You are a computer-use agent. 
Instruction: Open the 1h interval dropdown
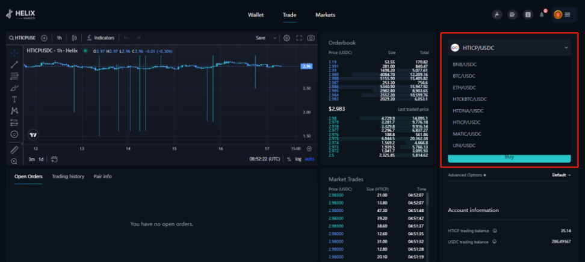(x=60, y=38)
